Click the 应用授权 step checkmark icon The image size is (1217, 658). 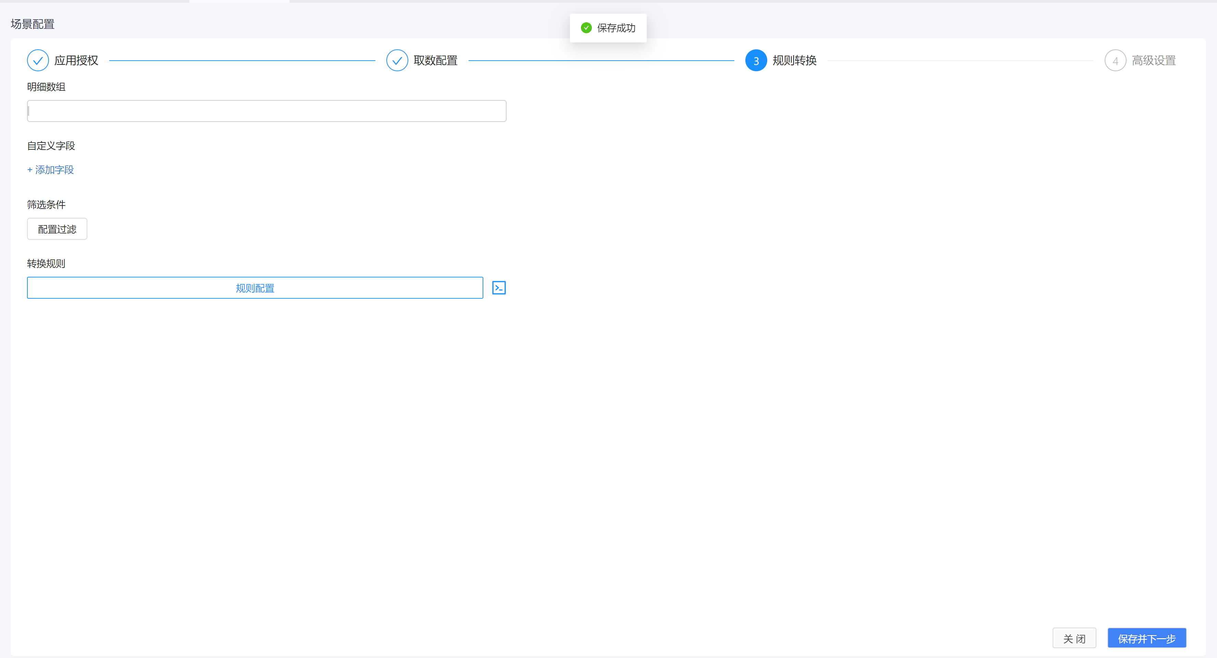point(38,61)
